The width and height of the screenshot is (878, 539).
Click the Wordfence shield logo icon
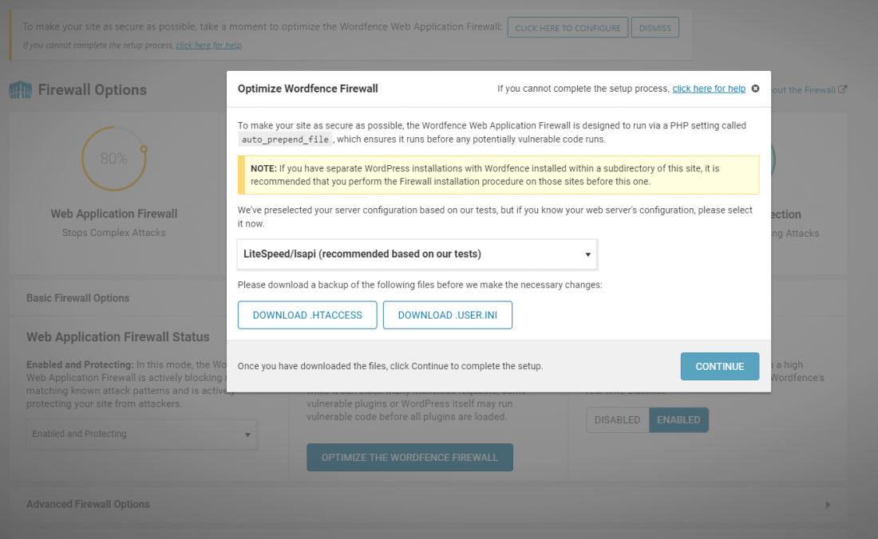click(20, 90)
